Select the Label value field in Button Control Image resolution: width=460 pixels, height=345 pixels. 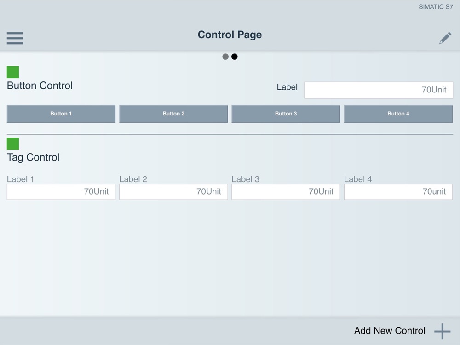click(379, 90)
